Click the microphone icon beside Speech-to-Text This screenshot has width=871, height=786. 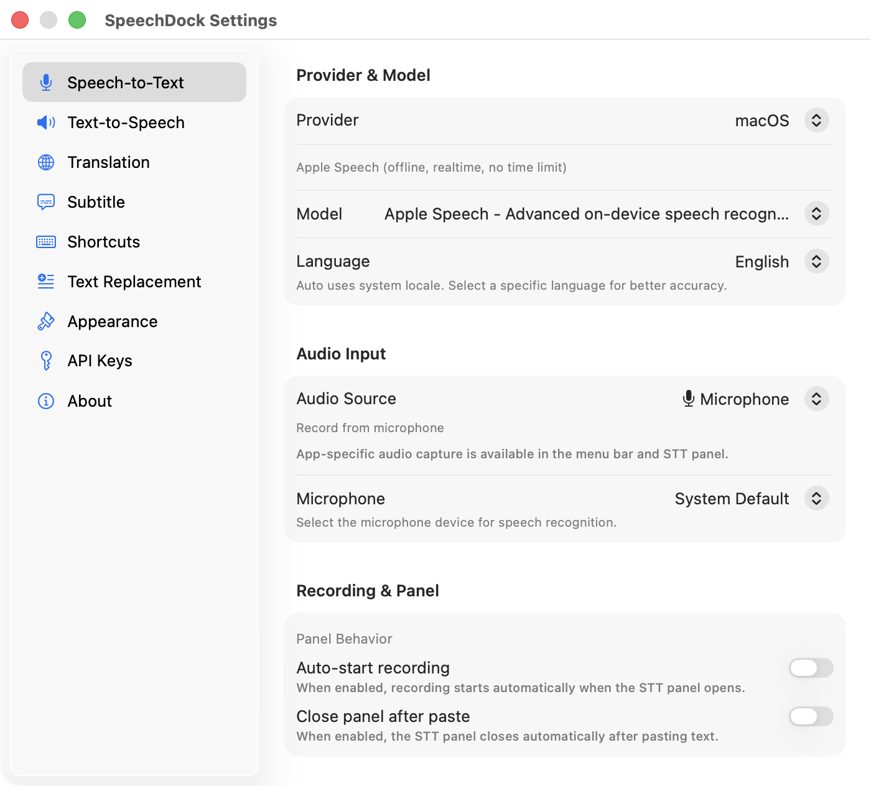[x=45, y=81]
